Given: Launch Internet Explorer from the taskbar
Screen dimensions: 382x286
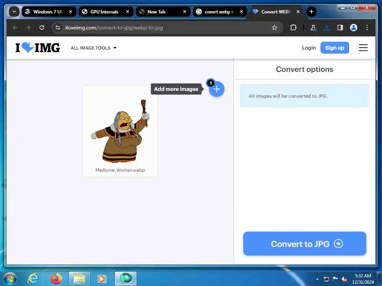Looking at the screenshot, I should [x=33, y=279].
